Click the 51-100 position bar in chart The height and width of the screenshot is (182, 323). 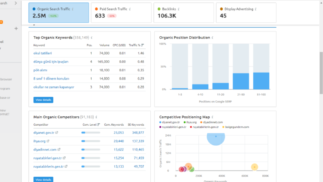coord(261,81)
